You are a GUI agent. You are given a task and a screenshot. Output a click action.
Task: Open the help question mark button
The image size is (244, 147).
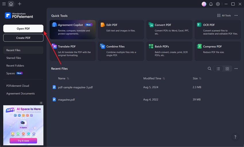tap(235, 137)
